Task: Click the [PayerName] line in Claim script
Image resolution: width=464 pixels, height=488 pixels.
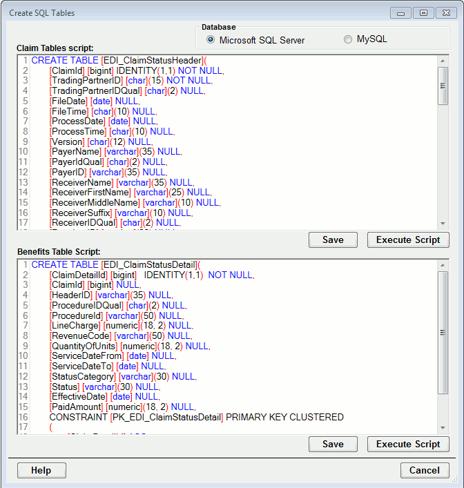Action: tap(102, 151)
